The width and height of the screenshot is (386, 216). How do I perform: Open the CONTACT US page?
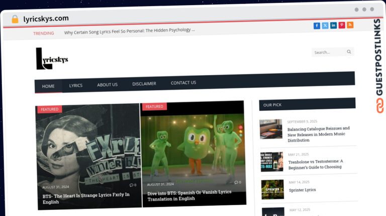(183, 83)
